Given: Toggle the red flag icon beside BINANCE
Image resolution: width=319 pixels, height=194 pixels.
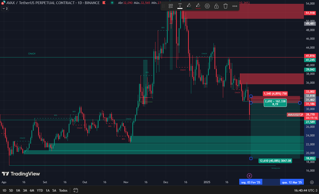Looking at the screenshot, I should coord(104,3).
